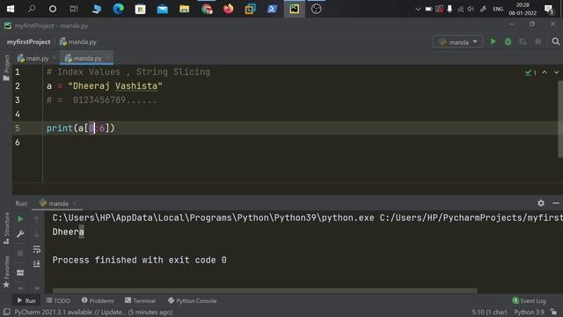The width and height of the screenshot is (563, 317).
Task: Close the manda.py editor tab
Action: (108, 58)
